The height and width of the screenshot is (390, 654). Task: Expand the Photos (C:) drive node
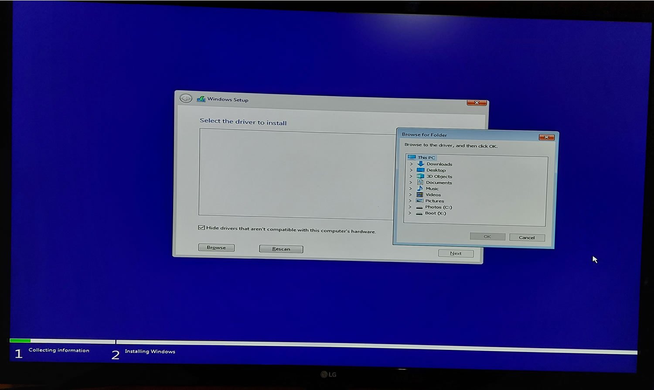tap(410, 207)
